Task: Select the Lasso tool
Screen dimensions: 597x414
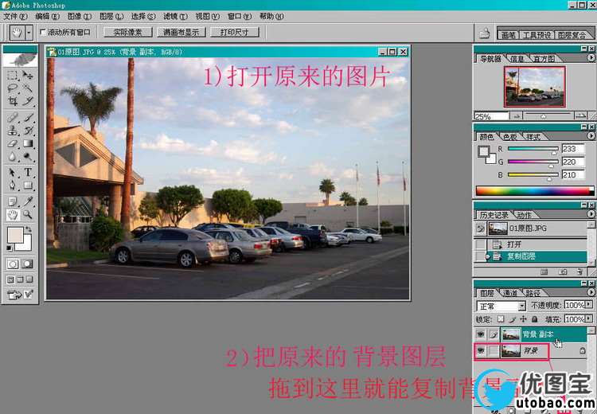Action: (x=13, y=88)
